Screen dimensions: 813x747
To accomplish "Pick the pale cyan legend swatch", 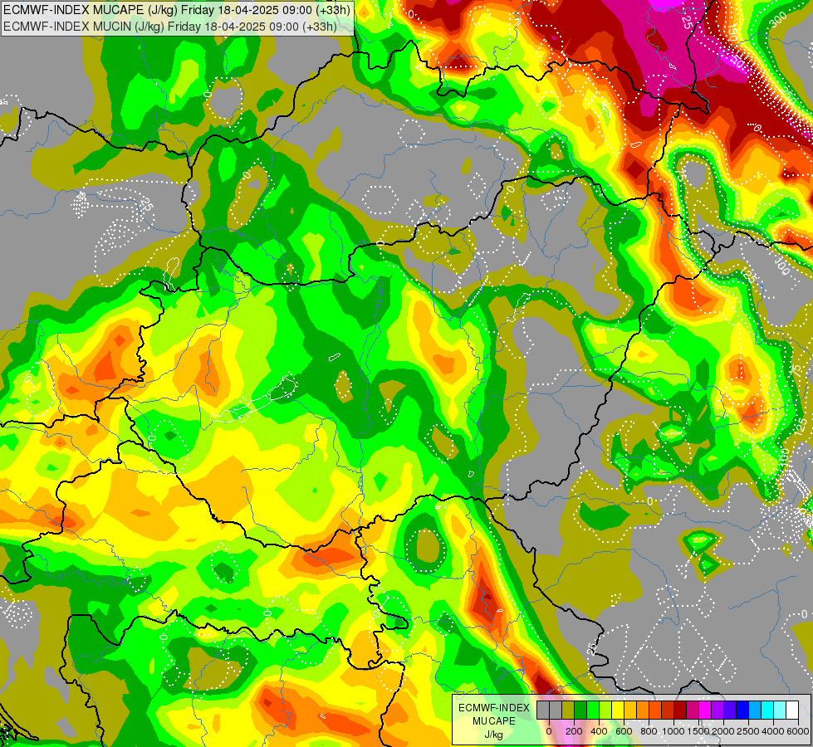I will [x=781, y=710].
